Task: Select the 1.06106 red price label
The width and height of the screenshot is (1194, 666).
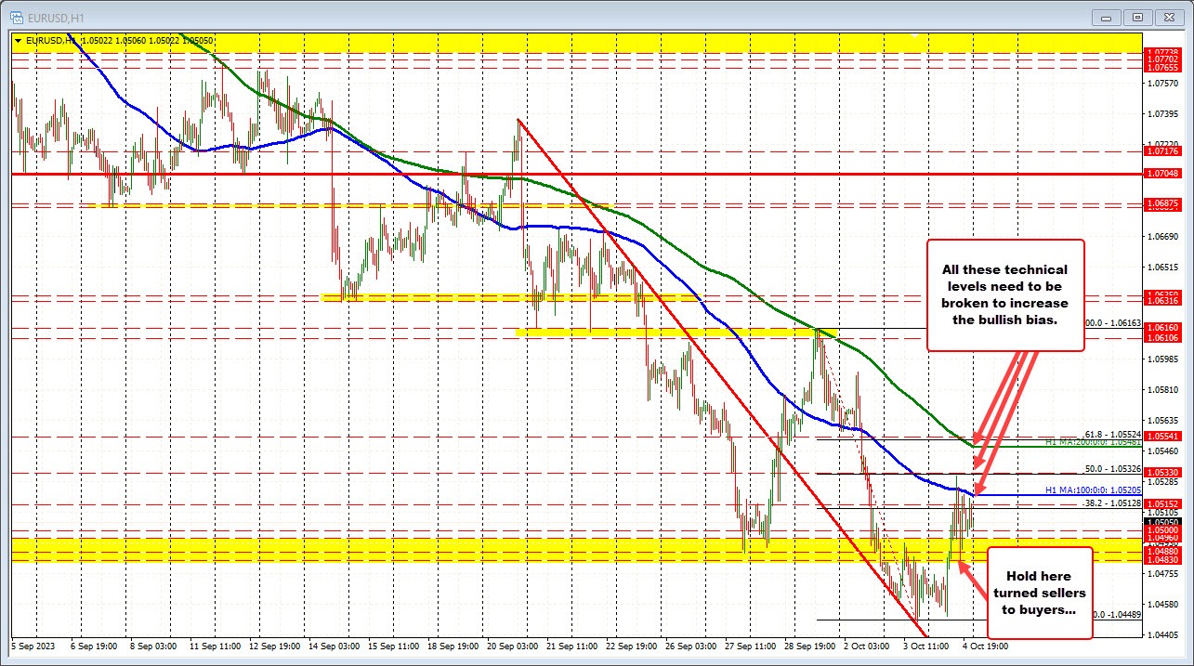Action: click(1162, 338)
